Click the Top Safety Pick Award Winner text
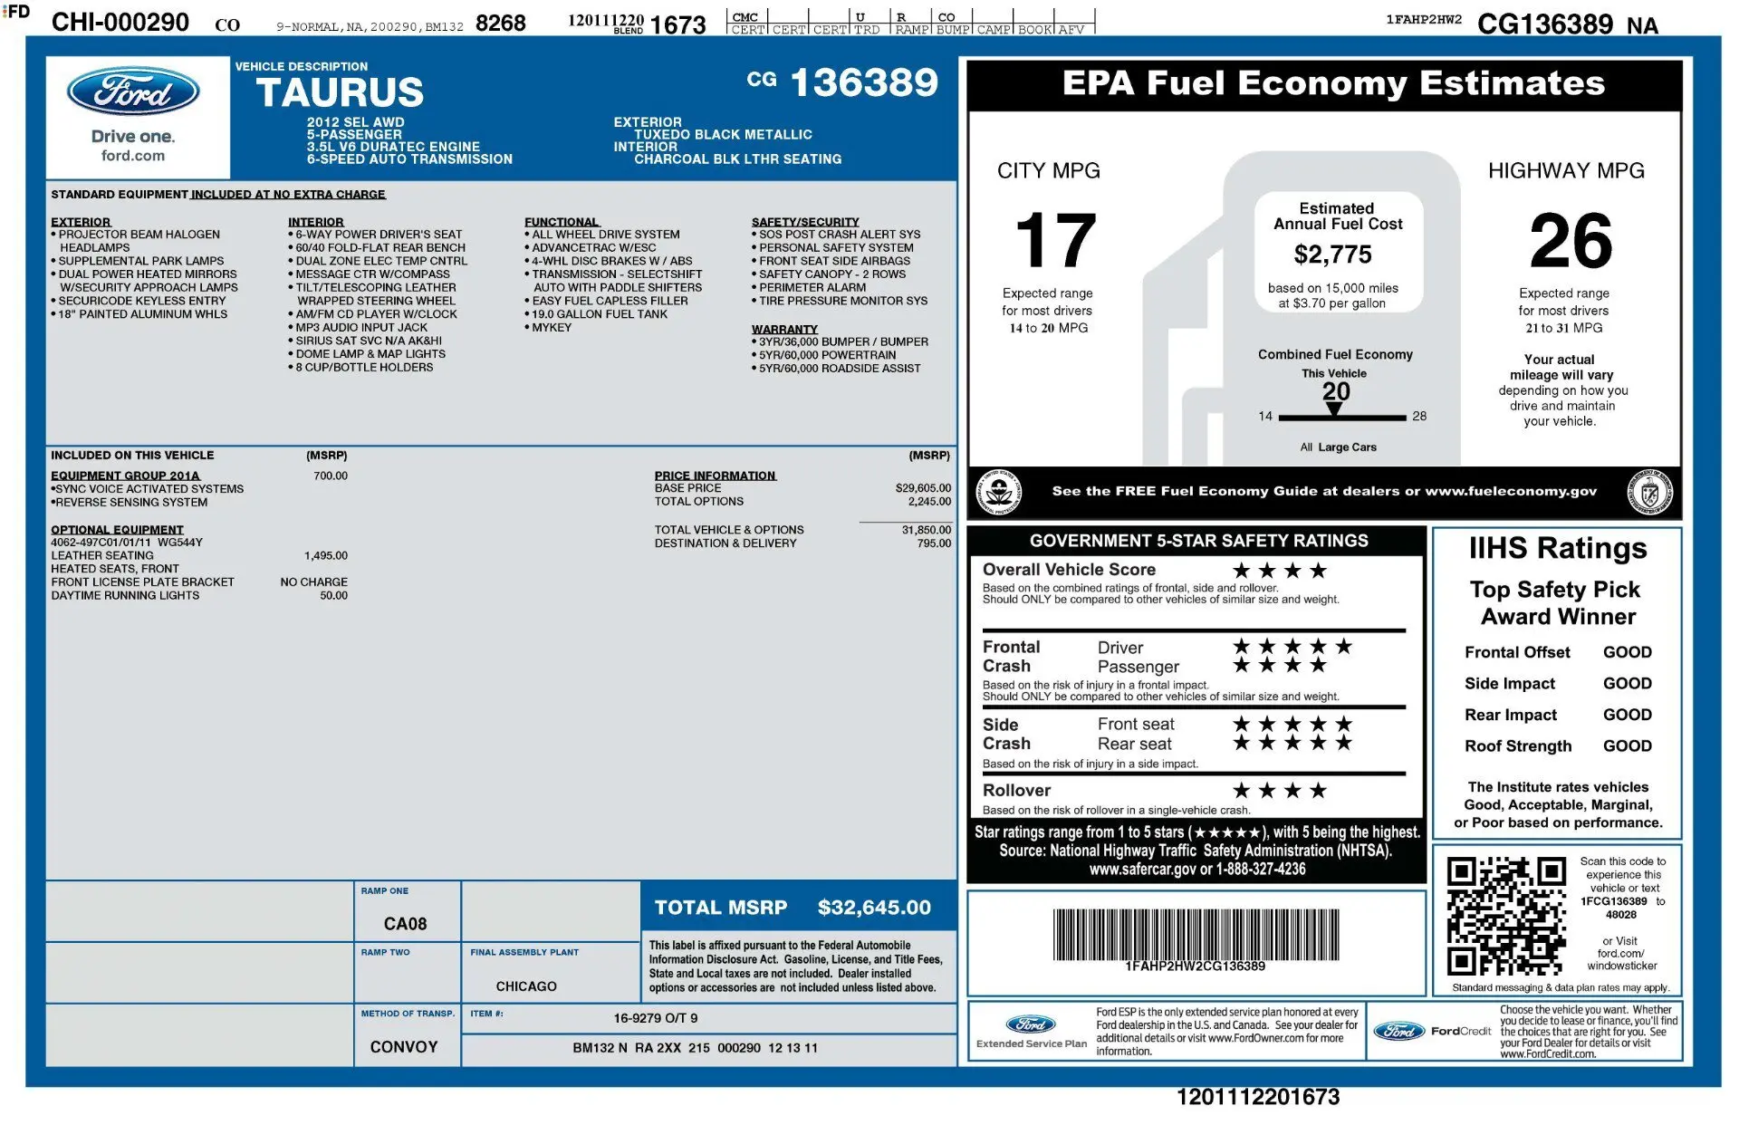The image size is (1739, 1125). click(x=1557, y=603)
